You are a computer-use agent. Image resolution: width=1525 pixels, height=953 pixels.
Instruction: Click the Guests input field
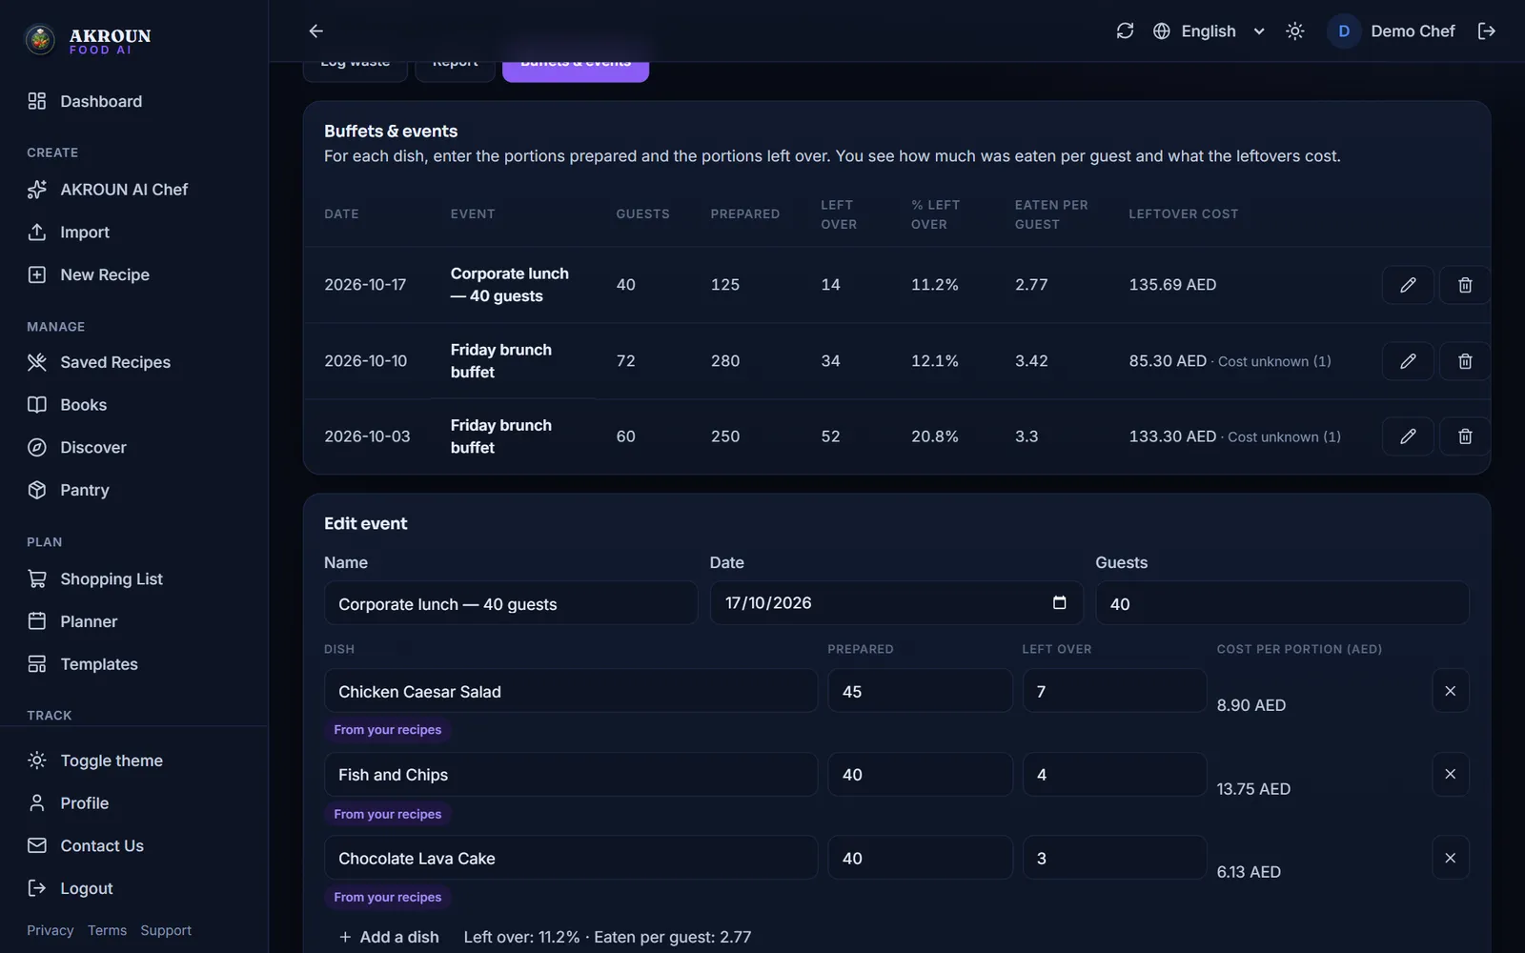click(1282, 603)
